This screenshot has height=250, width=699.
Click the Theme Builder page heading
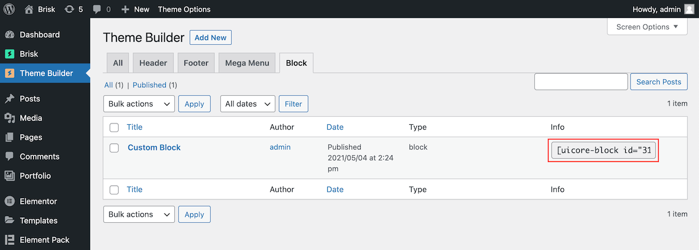click(144, 37)
